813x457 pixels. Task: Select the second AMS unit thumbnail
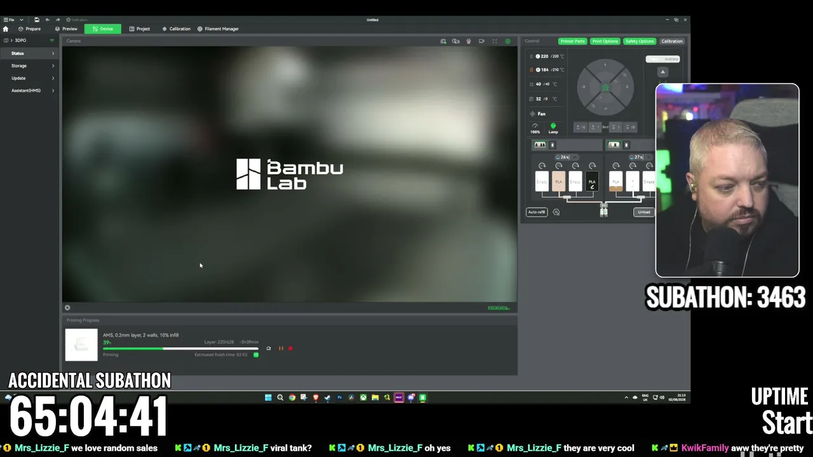[614, 145]
